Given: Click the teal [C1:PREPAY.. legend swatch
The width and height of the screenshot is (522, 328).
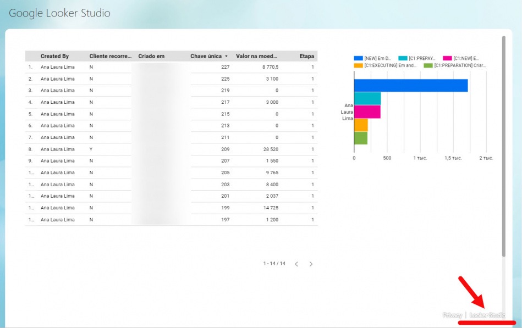Looking at the screenshot, I should tap(403, 58).
